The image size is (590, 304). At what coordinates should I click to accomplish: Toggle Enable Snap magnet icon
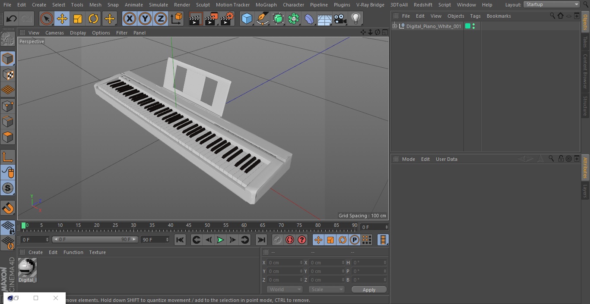pyautogui.click(x=8, y=208)
